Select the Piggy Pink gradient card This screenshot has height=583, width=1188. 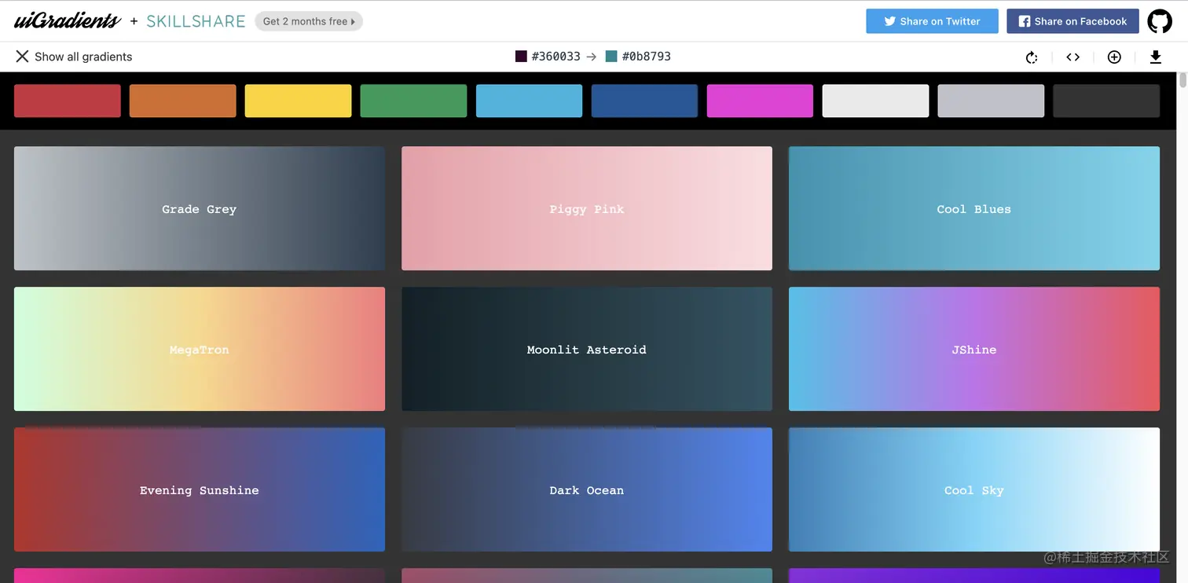(587, 208)
